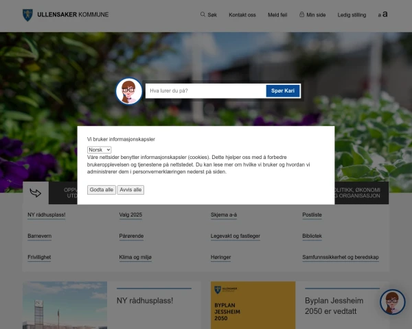Viewport: 412px width, 329px height.
Task: Click the padlock icon beside Min side
Action: 301,14
